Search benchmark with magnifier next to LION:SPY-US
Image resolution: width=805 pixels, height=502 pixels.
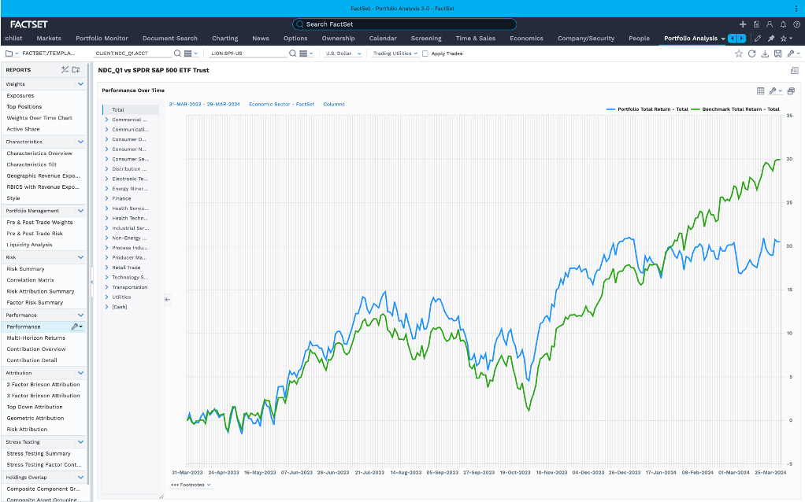tap(293, 54)
